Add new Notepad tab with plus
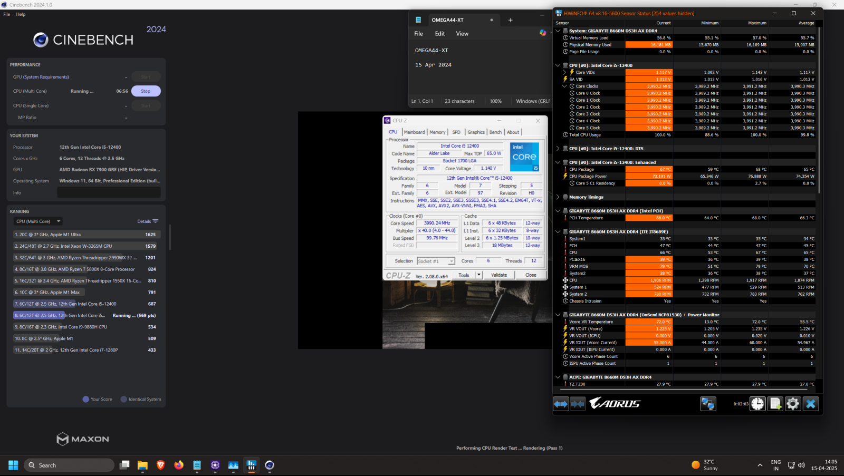This screenshot has width=844, height=476. coord(510,20)
